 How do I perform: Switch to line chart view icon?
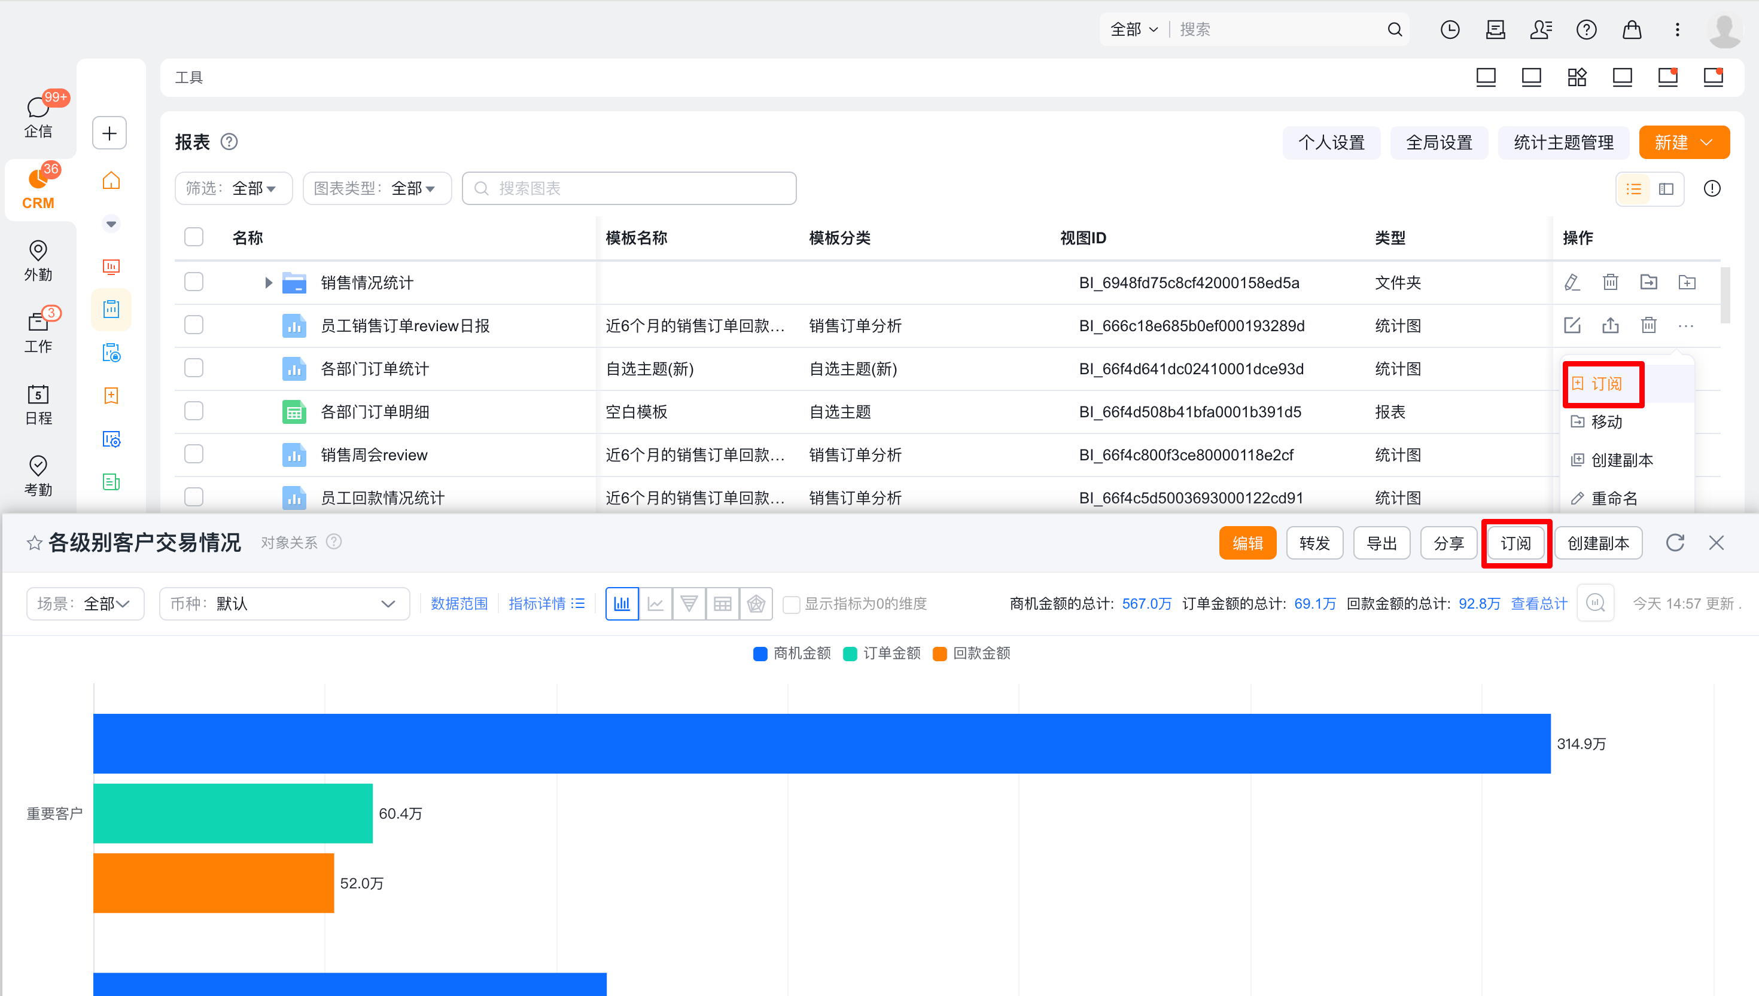[x=655, y=603]
